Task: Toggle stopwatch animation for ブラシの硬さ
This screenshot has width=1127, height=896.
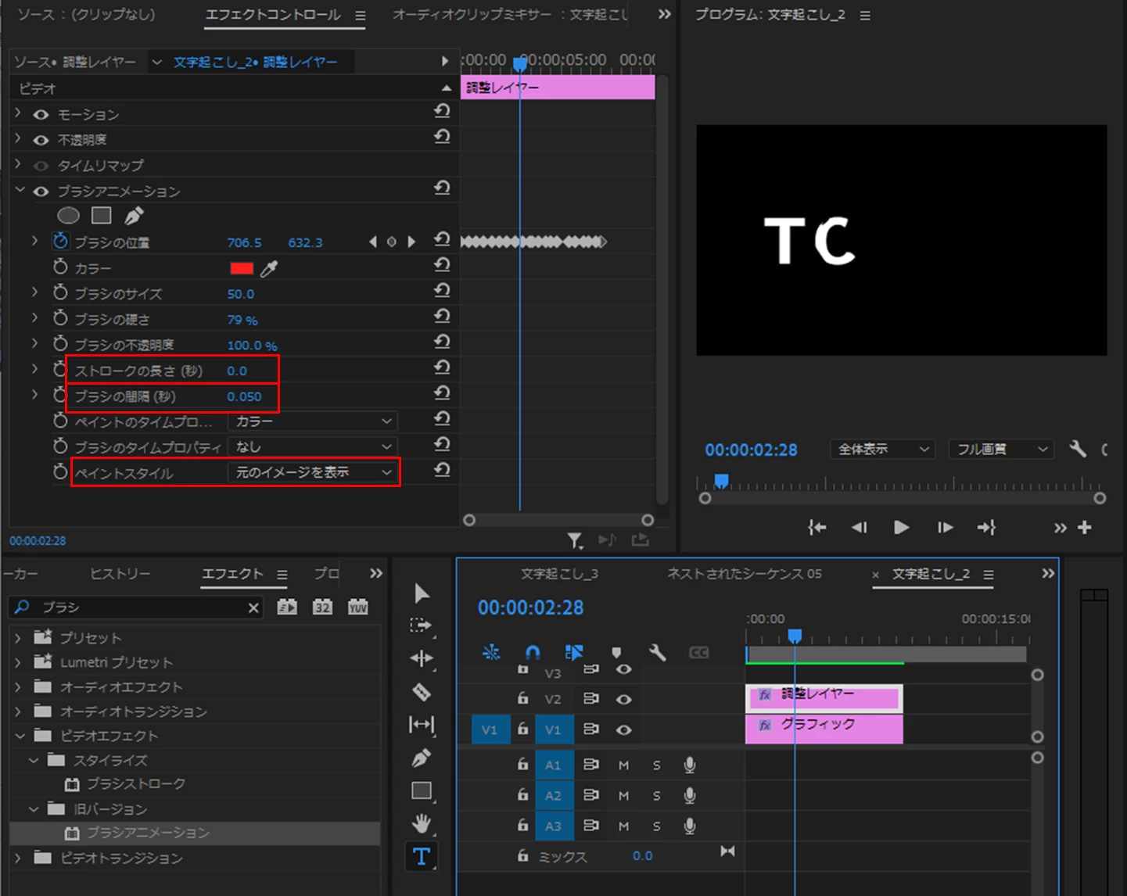Action: [x=60, y=317]
